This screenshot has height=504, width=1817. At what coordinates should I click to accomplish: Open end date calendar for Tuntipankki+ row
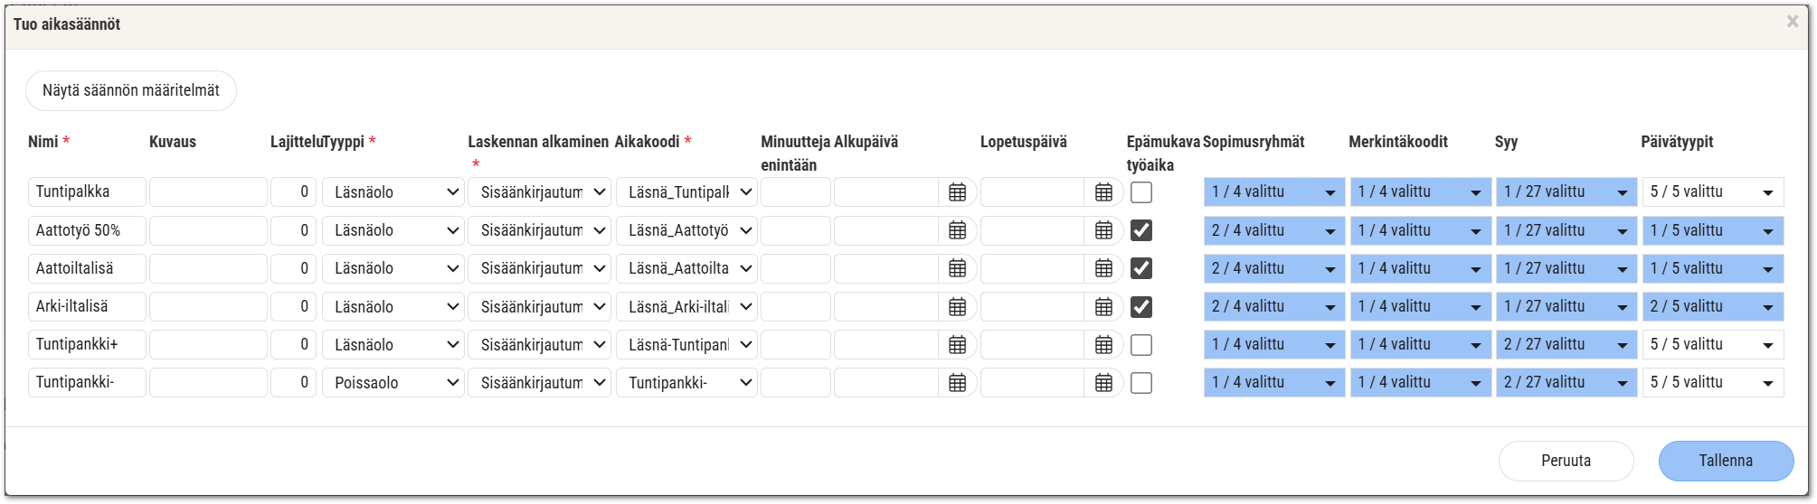(1103, 345)
